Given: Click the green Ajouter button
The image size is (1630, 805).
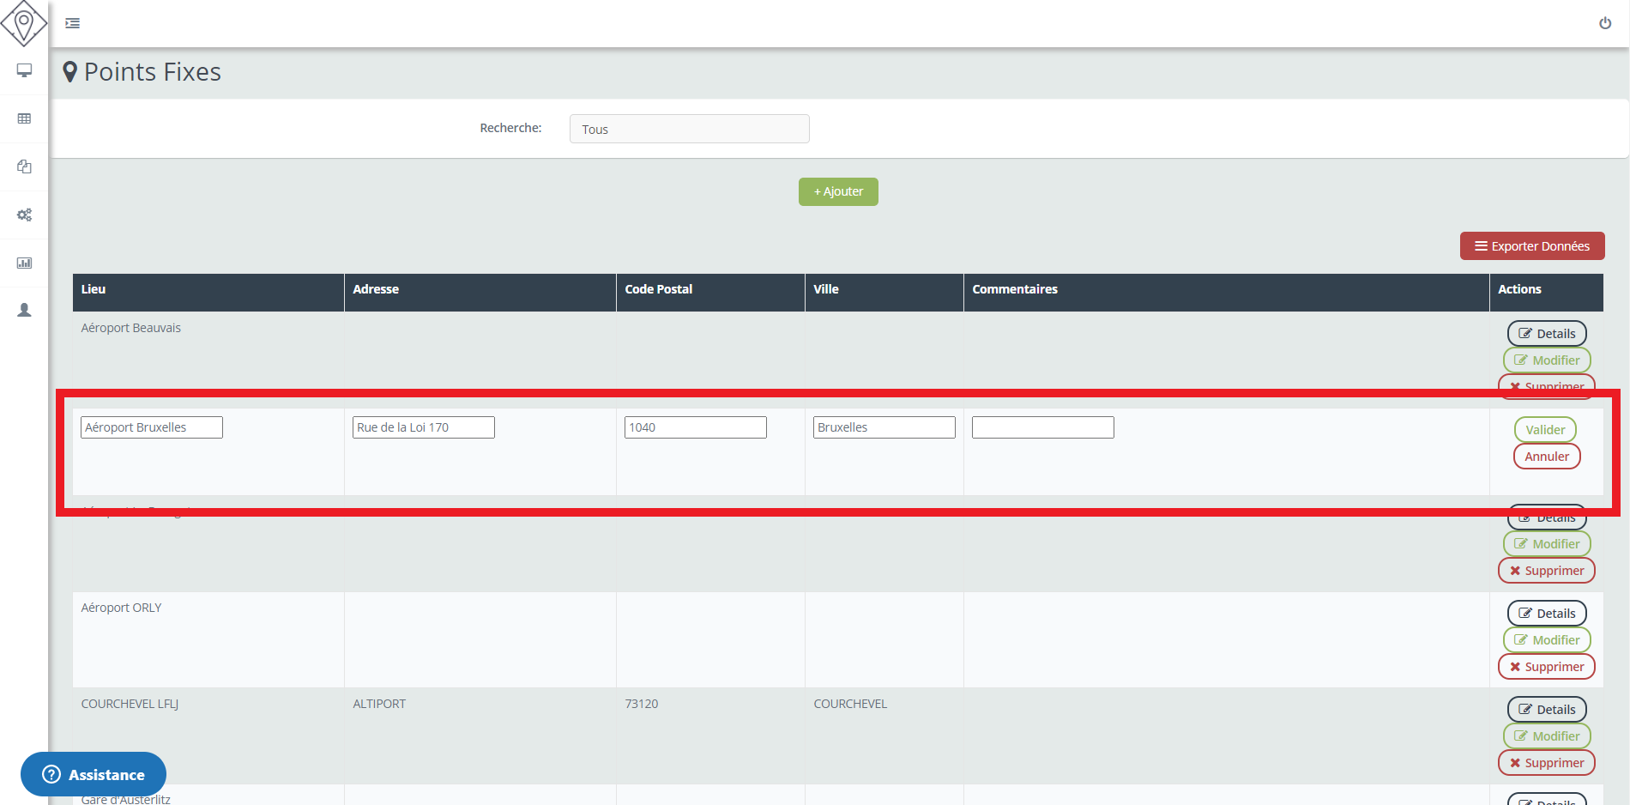Looking at the screenshot, I should (838, 191).
